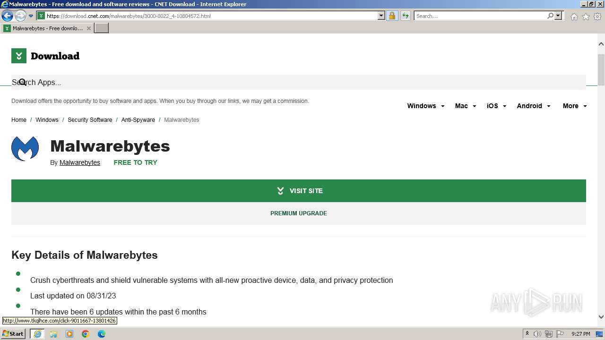
Task: Select the Malwarebytes browser tab
Action: click(x=47, y=28)
